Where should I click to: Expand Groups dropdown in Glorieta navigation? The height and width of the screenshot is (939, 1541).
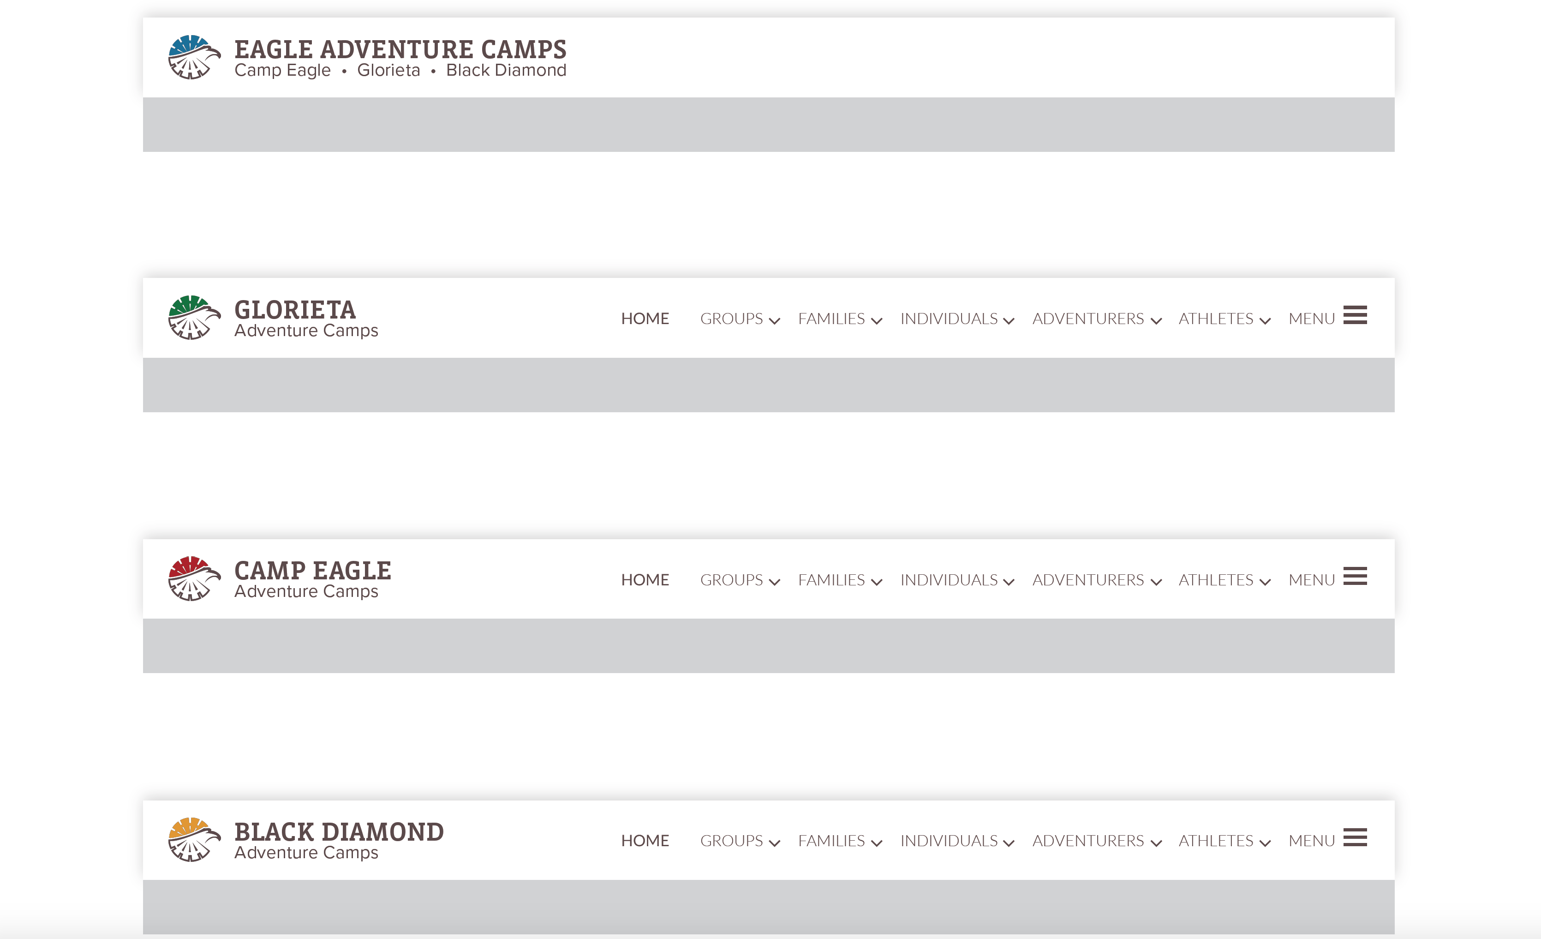(x=739, y=319)
